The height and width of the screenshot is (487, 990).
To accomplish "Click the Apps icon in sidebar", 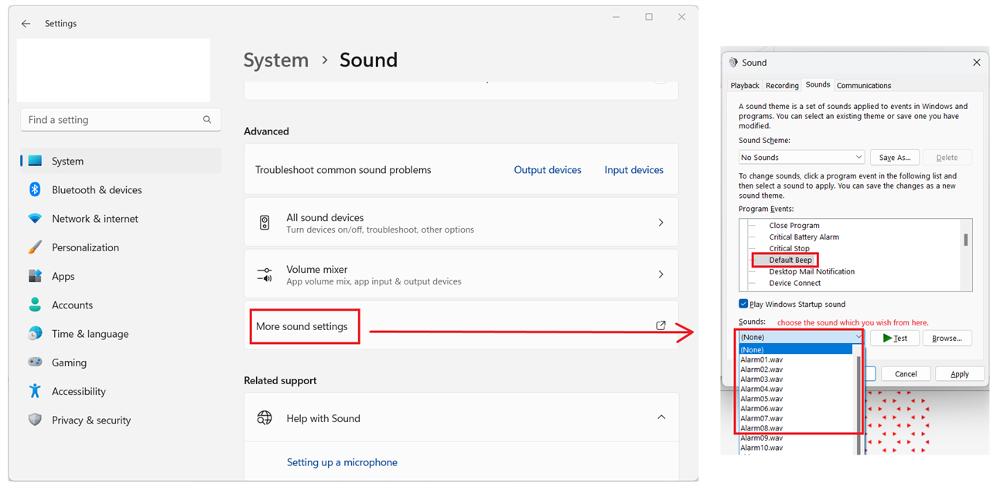I will click(35, 276).
